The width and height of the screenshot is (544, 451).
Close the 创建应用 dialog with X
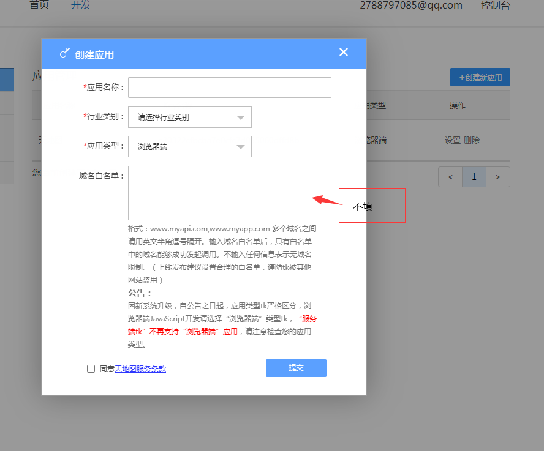pos(343,53)
